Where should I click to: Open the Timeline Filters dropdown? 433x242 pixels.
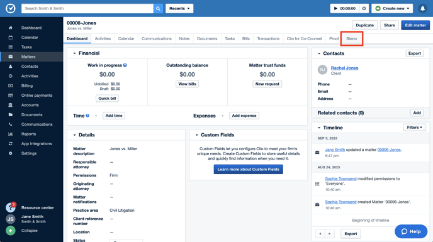414,128
